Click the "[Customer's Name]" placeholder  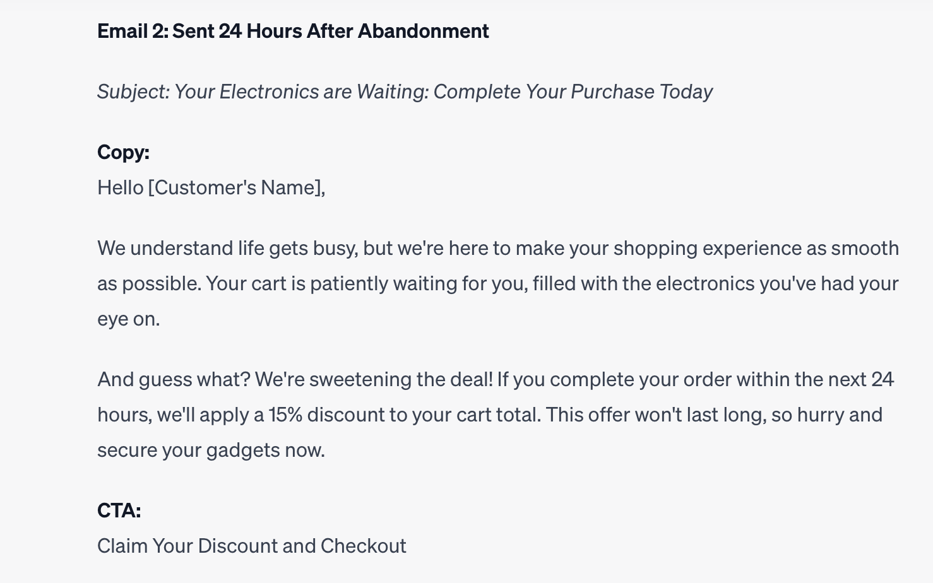pyautogui.click(x=236, y=187)
